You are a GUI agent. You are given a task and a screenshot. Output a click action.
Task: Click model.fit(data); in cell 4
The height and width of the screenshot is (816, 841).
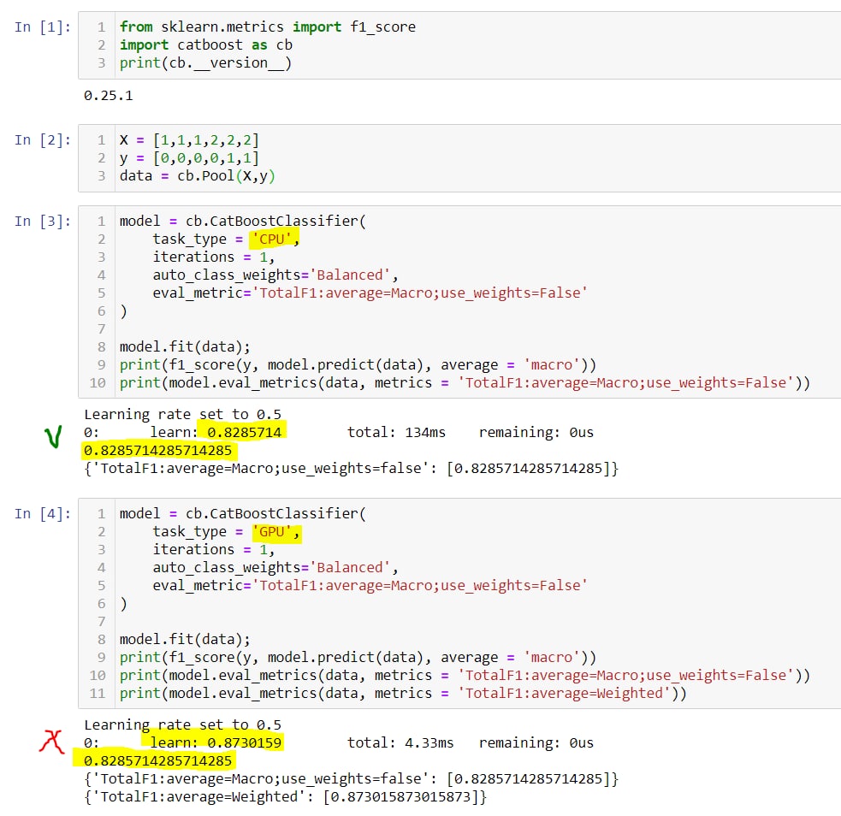pos(185,640)
